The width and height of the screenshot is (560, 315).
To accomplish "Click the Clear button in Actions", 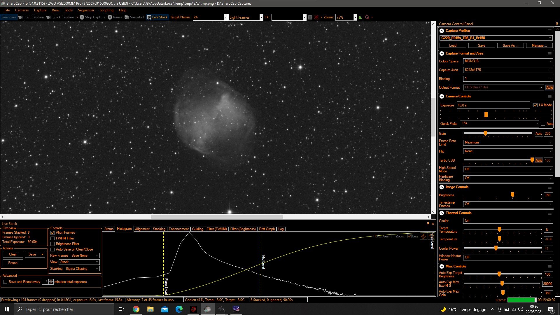I will pyautogui.click(x=13, y=254).
